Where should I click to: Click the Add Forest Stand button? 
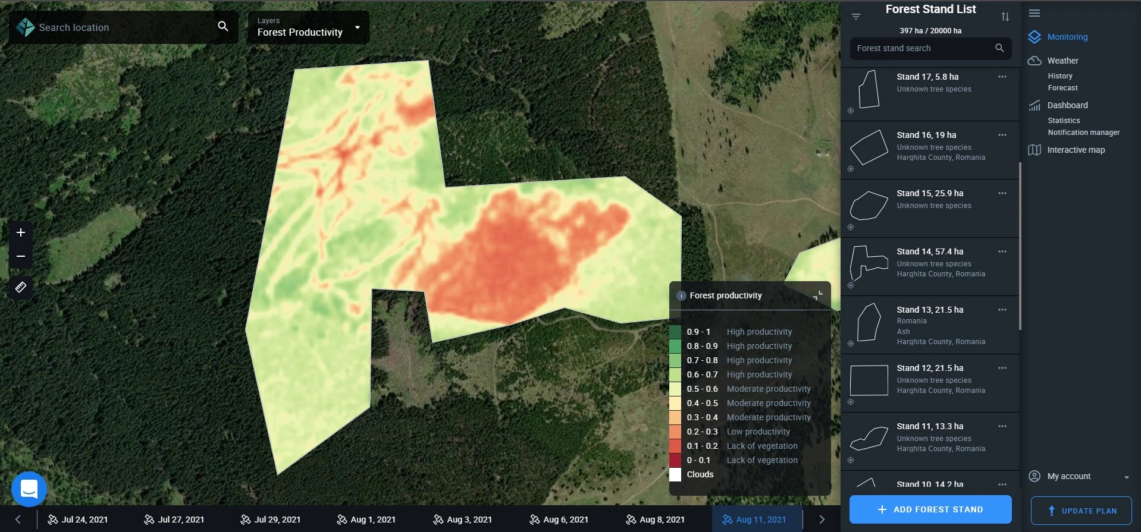(930, 509)
